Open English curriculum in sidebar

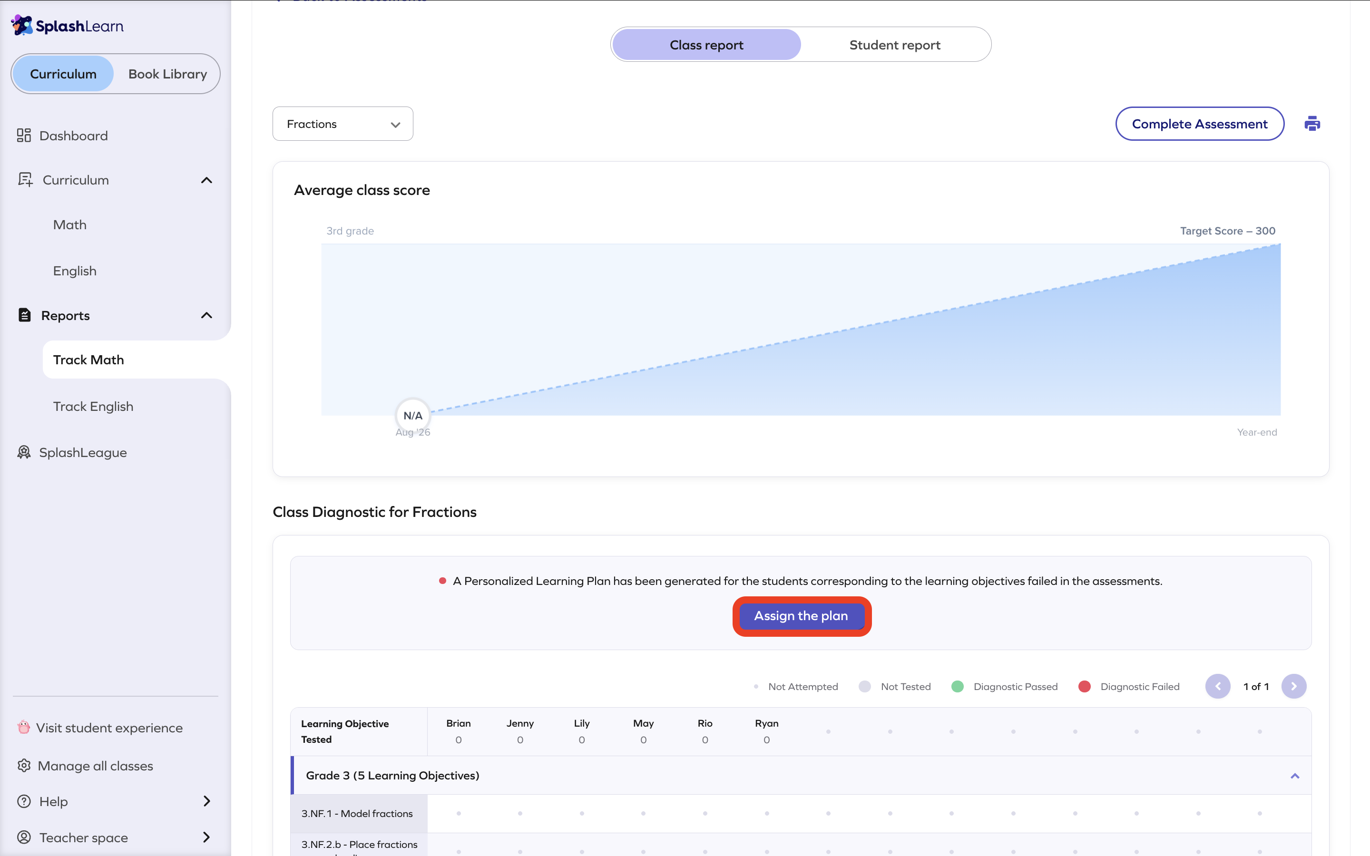75,271
